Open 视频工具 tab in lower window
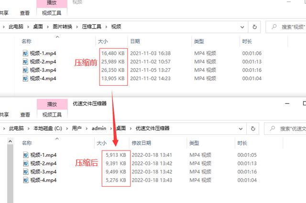The width and height of the screenshot is (306, 203). pyautogui.click(x=52, y=114)
